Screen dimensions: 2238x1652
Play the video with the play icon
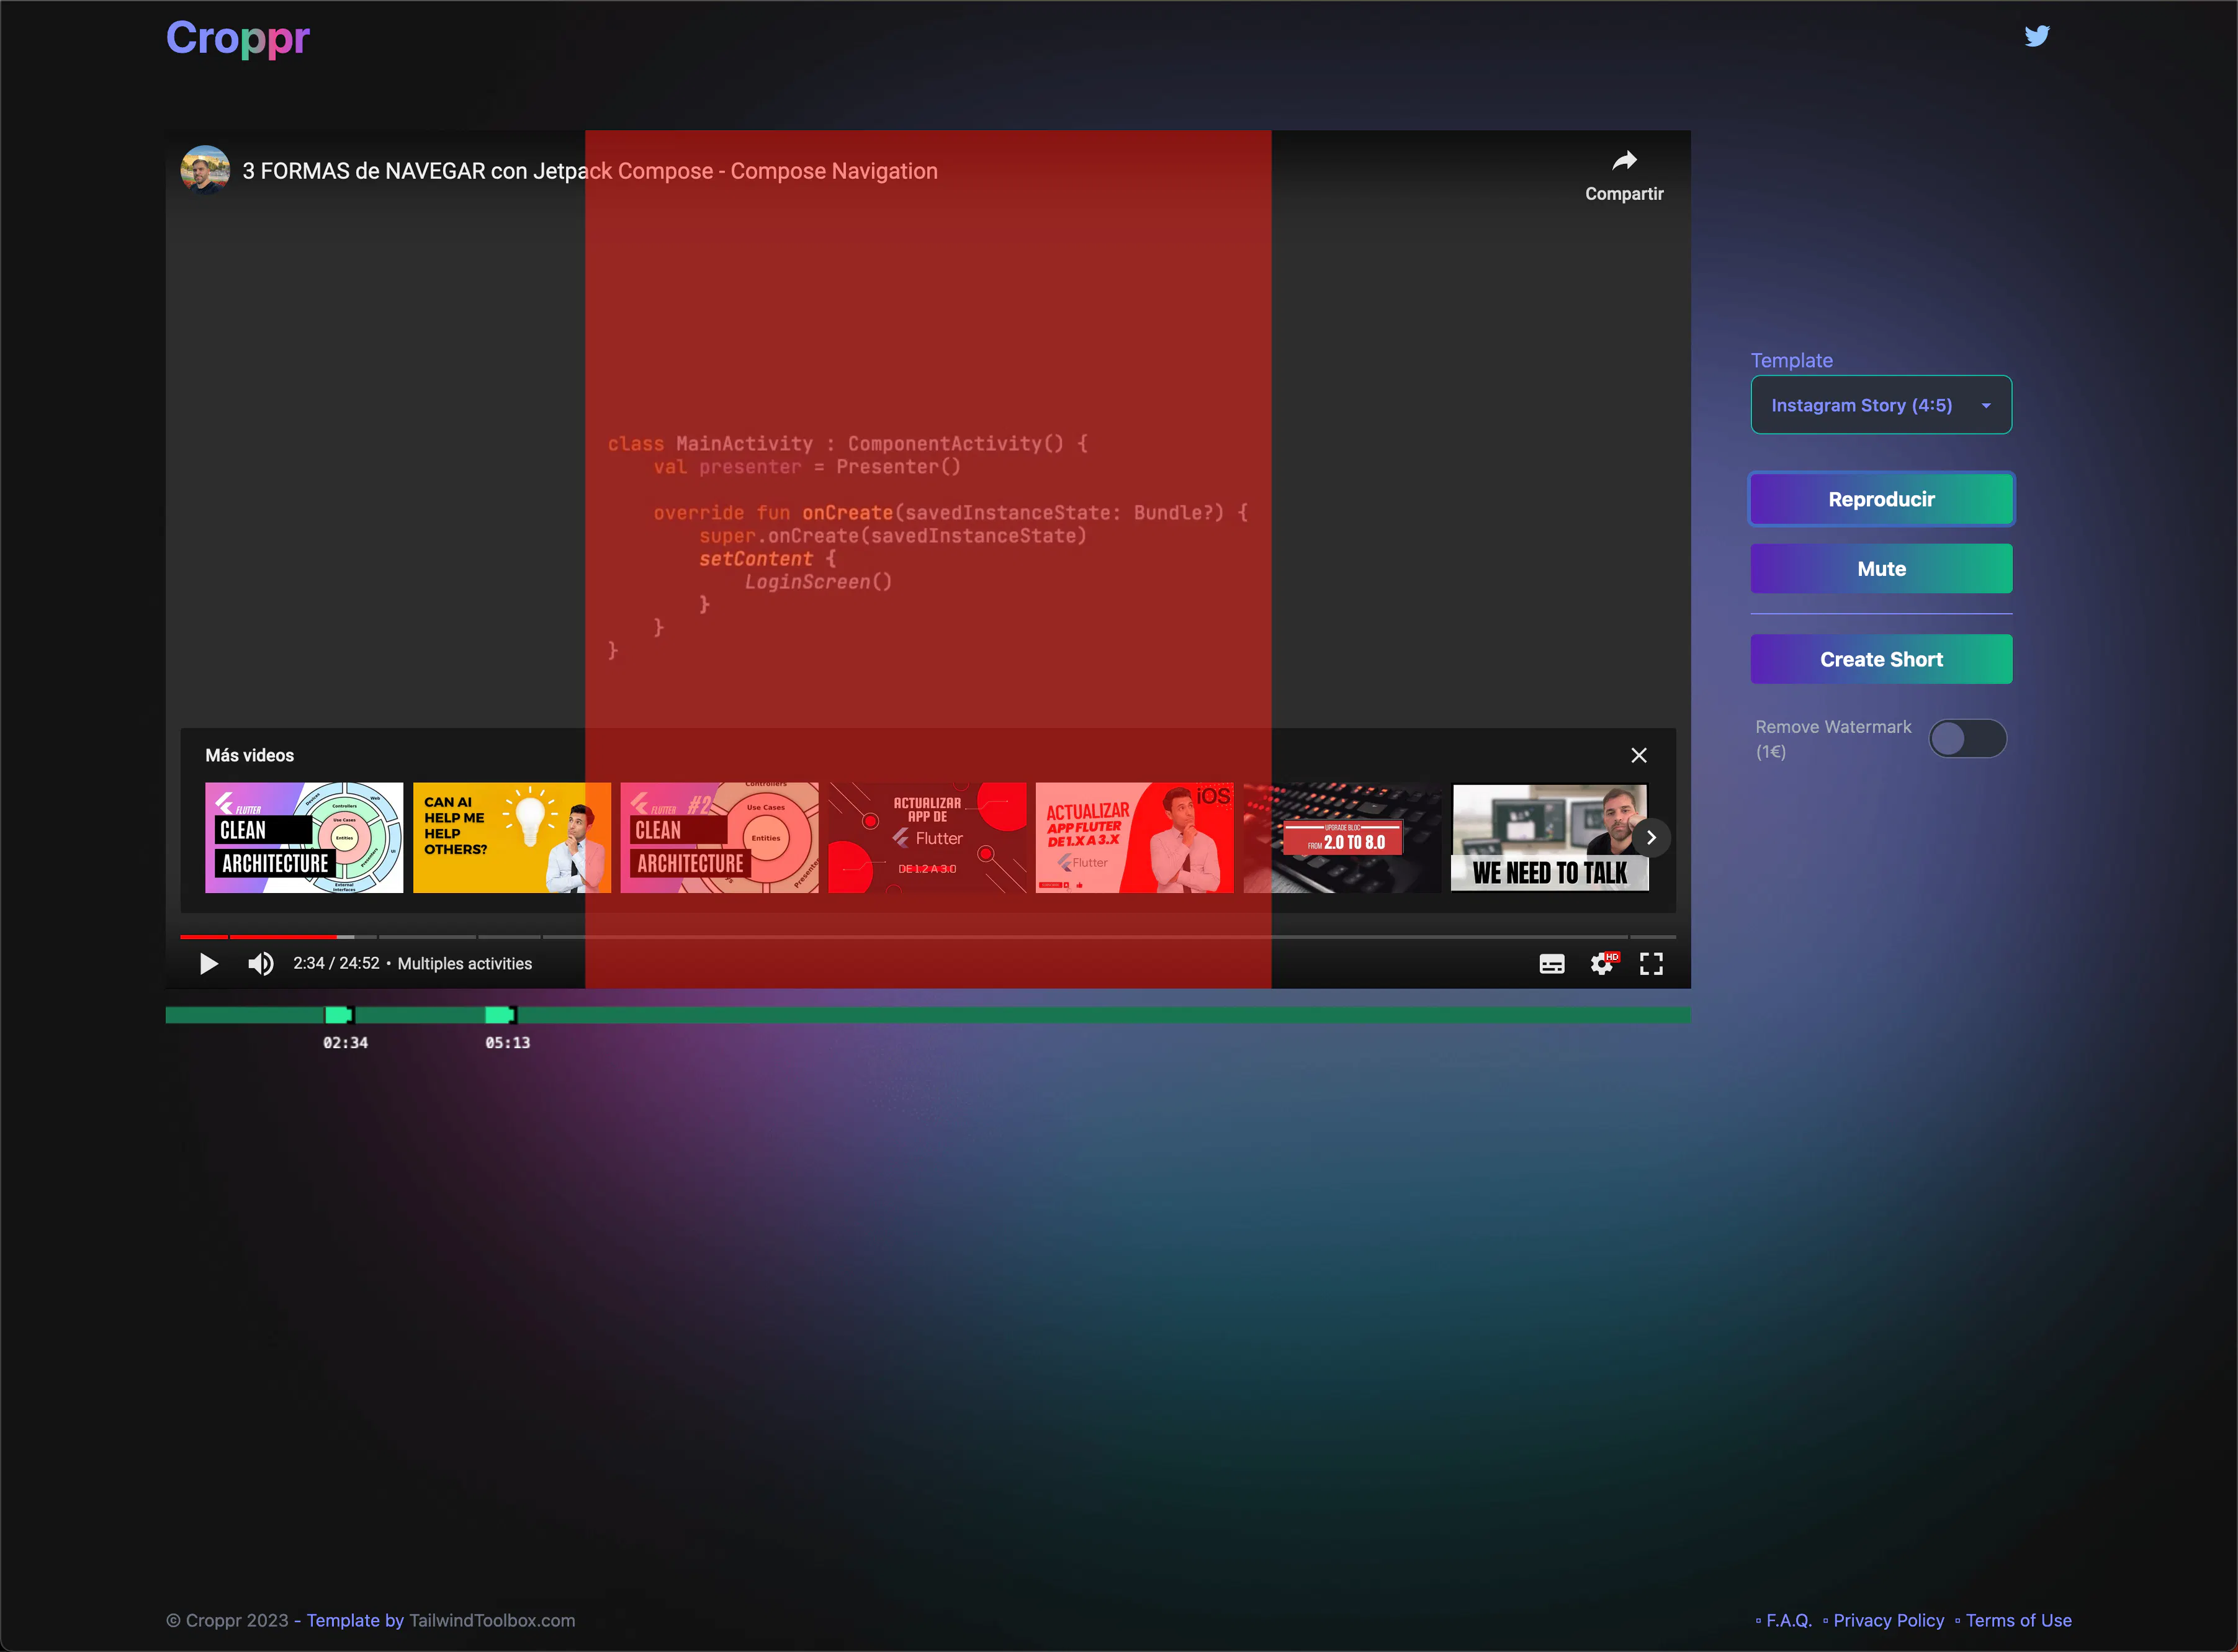pos(208,963)
